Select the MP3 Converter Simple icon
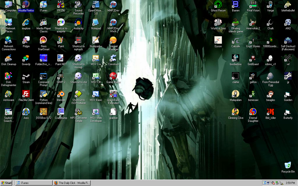The width and height of the screenshot is (298, 186). 78,112
